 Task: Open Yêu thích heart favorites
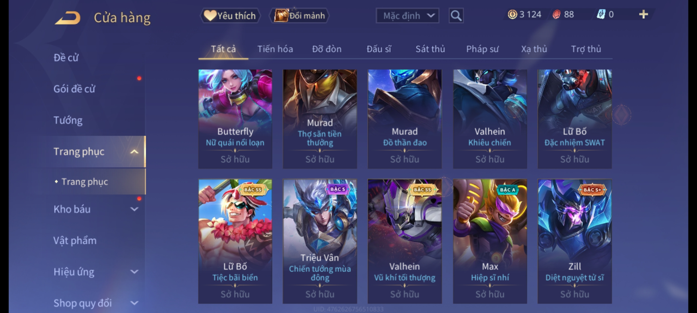[230, 16]
